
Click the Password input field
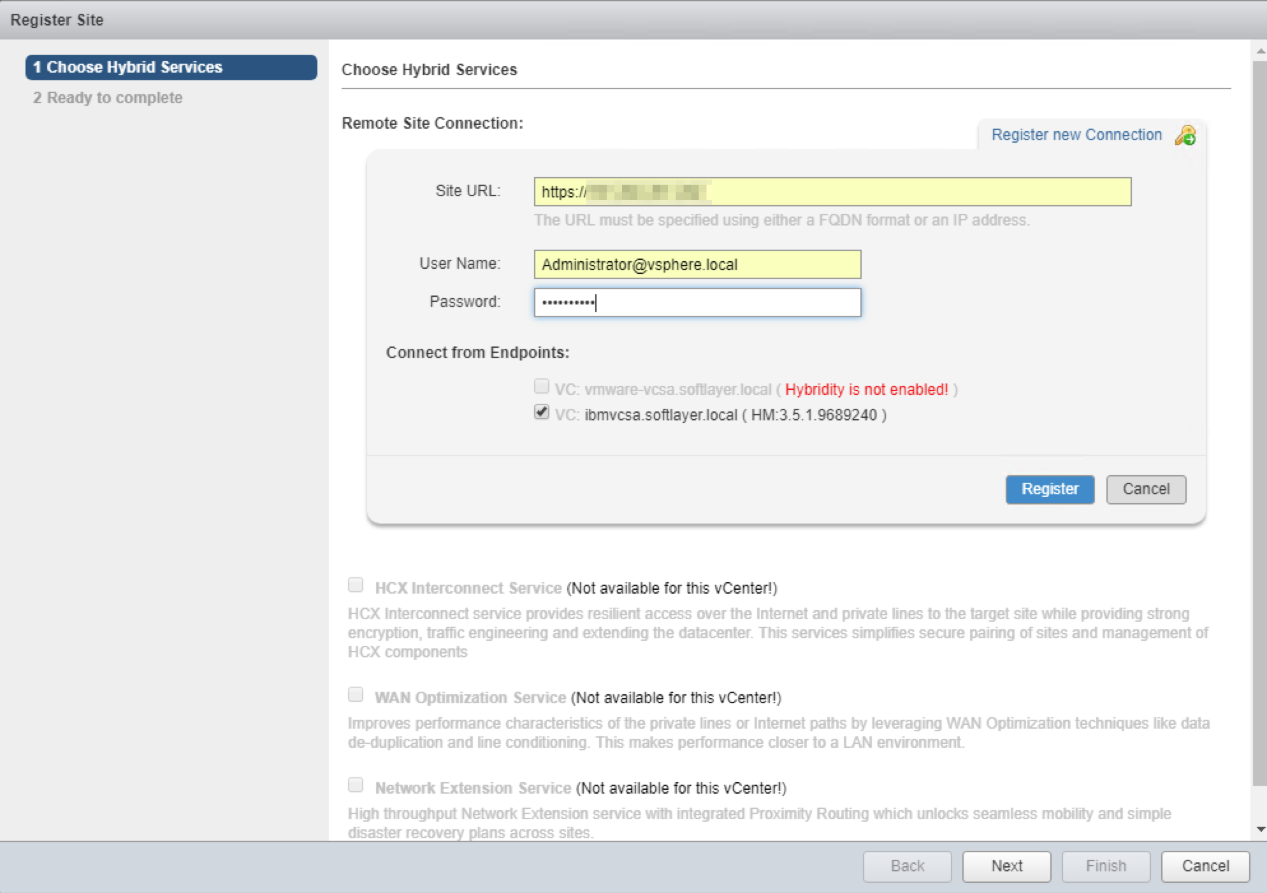click(697, 303)
